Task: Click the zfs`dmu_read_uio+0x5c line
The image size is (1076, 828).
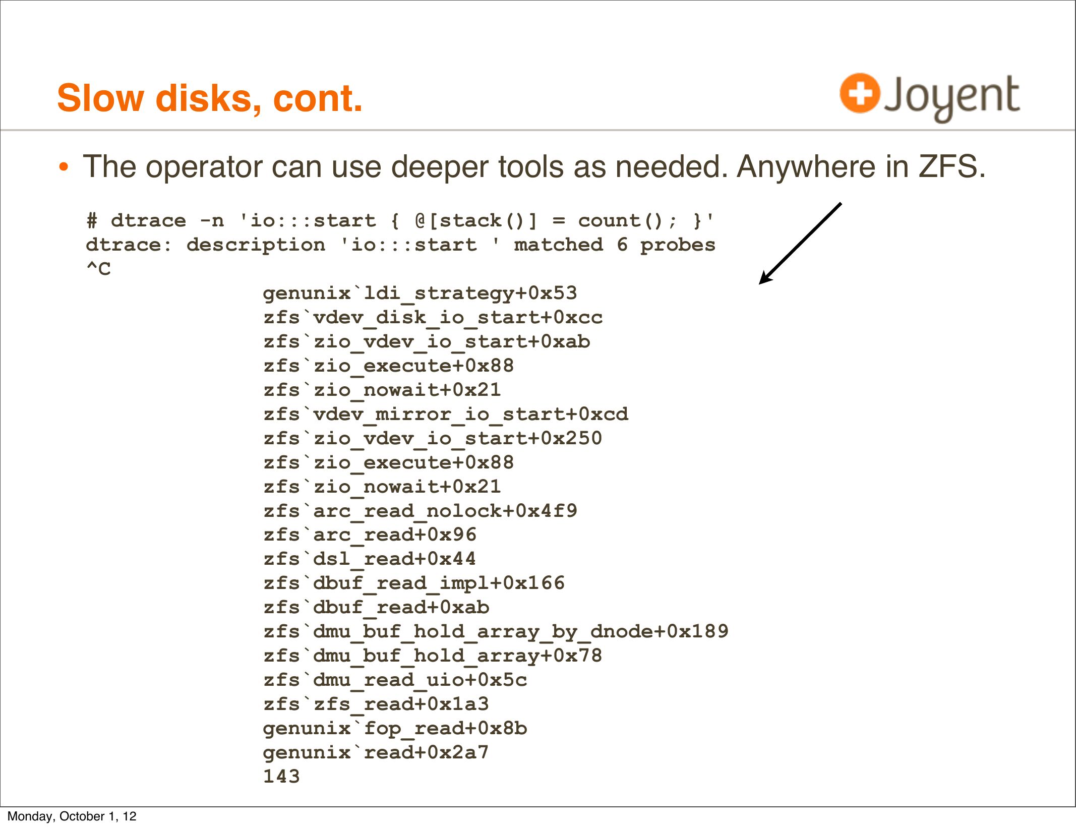Action: click(x=395, y=680)
